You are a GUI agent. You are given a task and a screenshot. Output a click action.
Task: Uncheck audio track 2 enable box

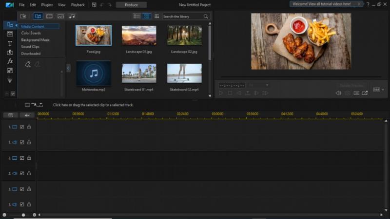pos(22,173)
